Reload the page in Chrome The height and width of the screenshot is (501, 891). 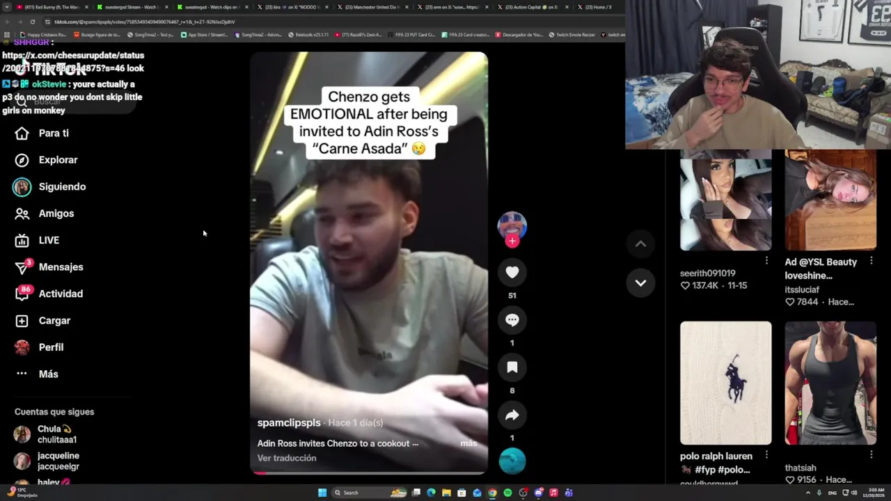click(x=32, y=22)
